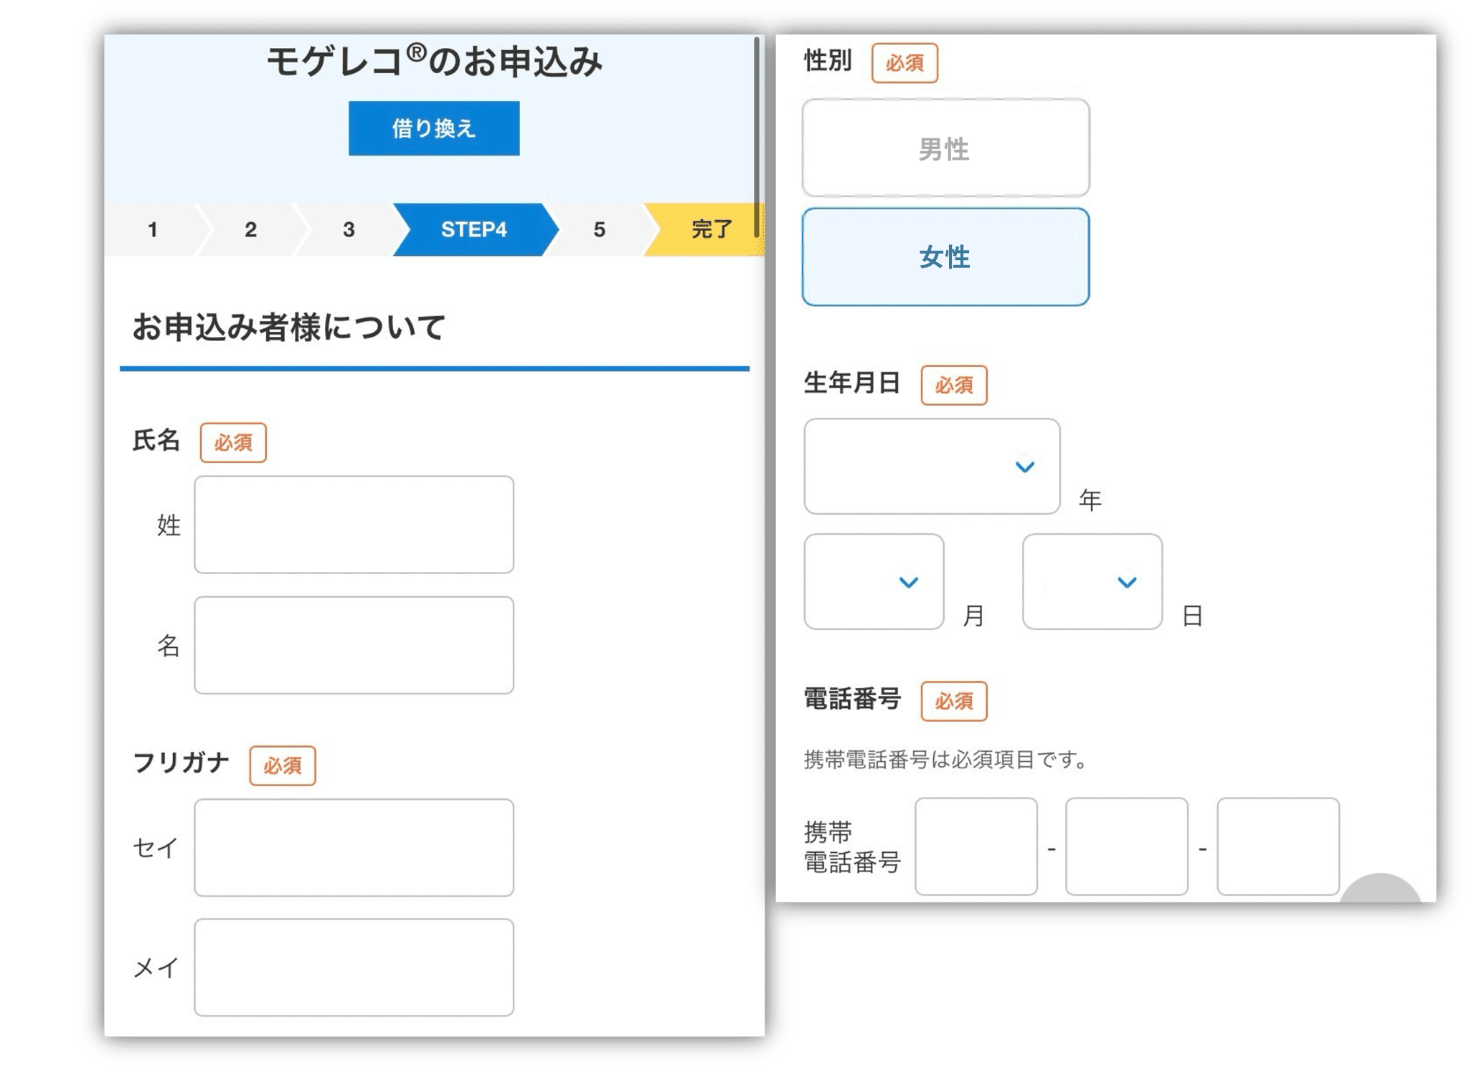Focus the 姓 surname input field
This screenshot has height=1070, width=1469.
354,525
